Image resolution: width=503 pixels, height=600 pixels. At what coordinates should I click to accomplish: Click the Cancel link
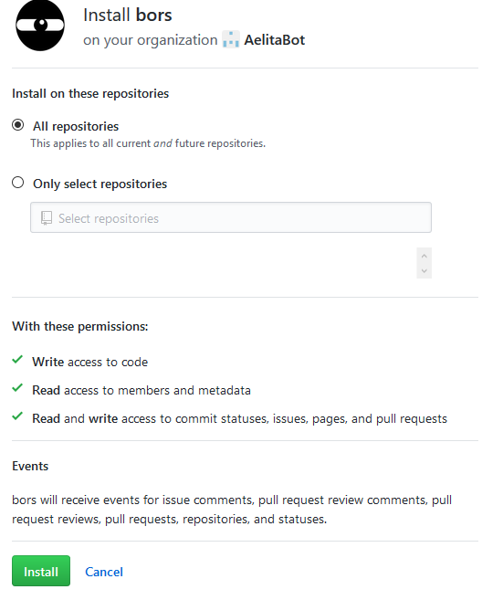(104, 572)
